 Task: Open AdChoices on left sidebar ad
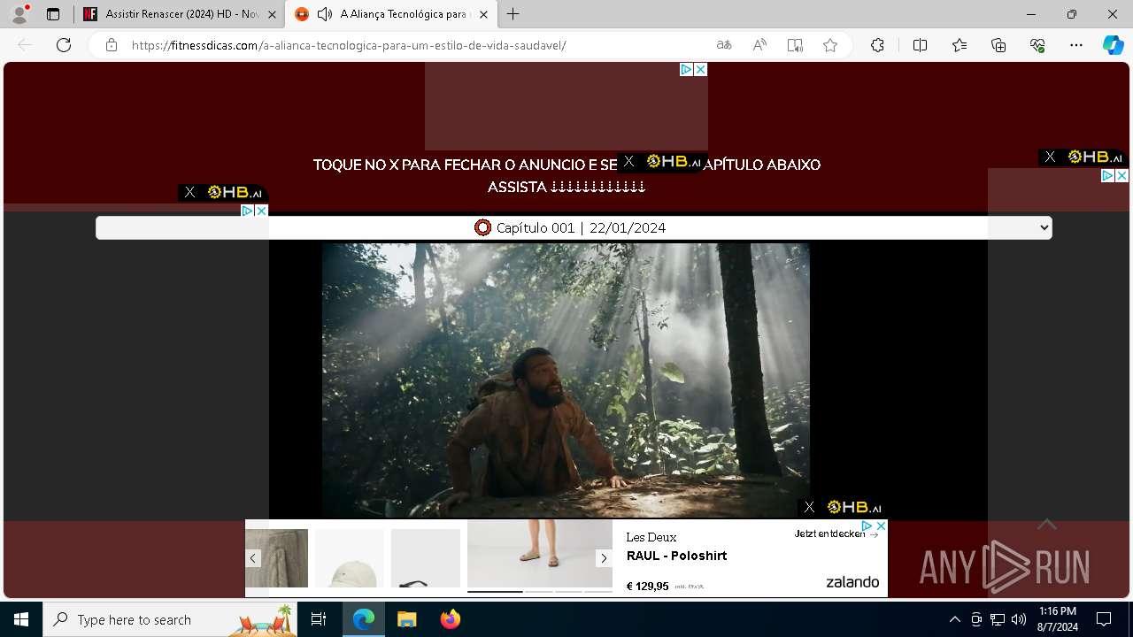click(248, 211)
